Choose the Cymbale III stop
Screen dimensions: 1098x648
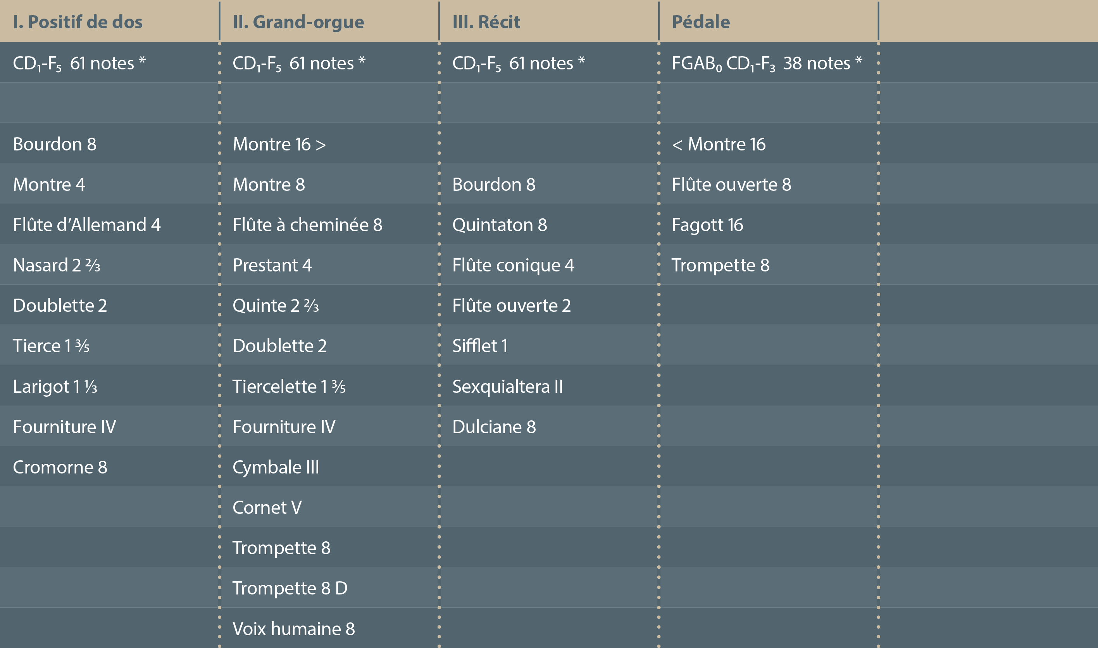click(x=276, y=467)
